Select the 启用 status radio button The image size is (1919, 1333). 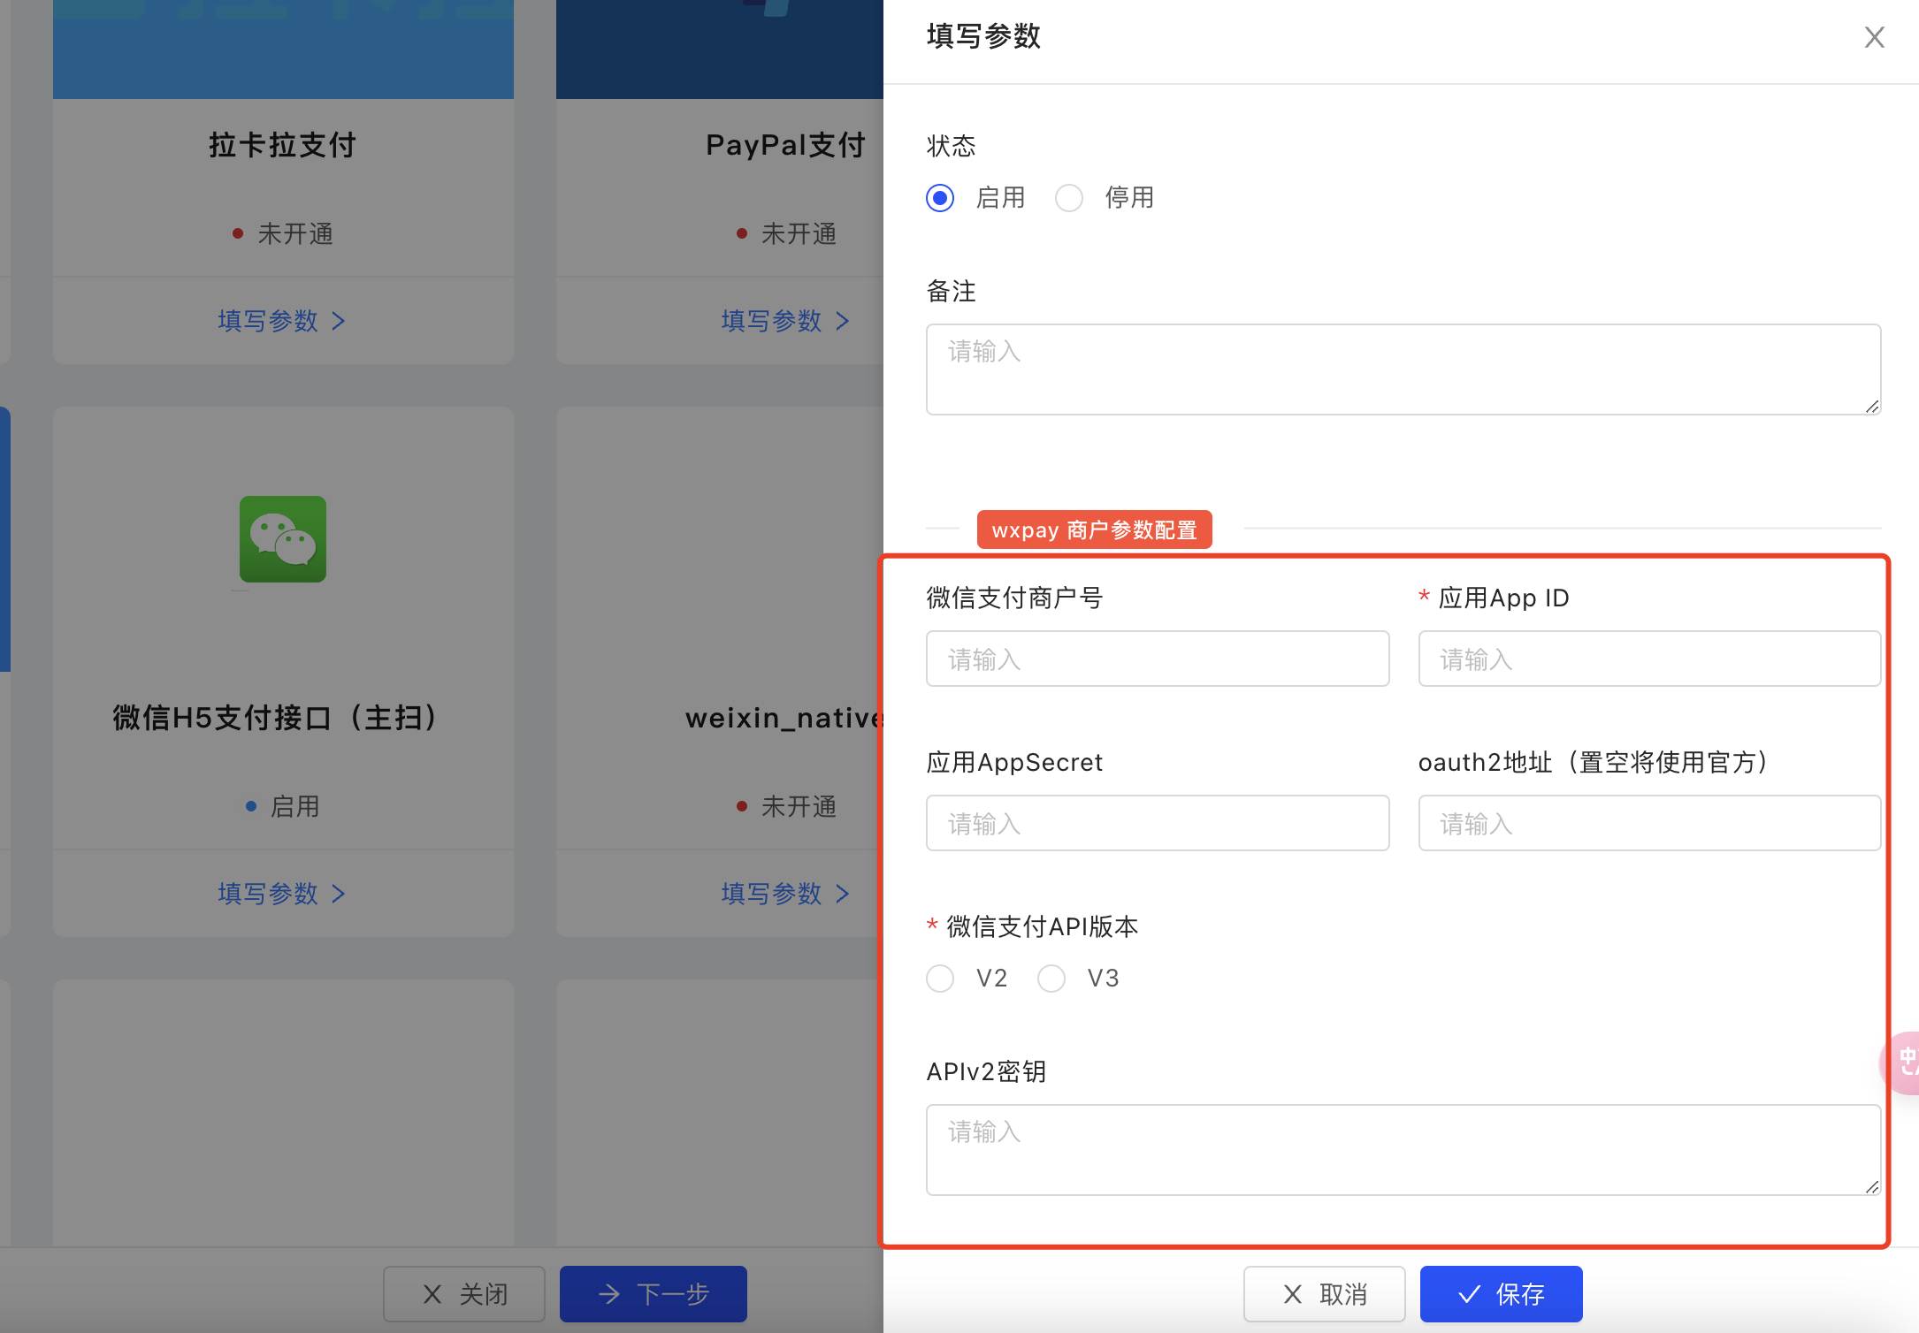pos(940,197)
